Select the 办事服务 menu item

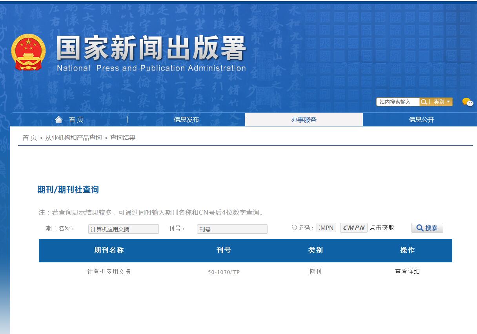tap(303, 119)
